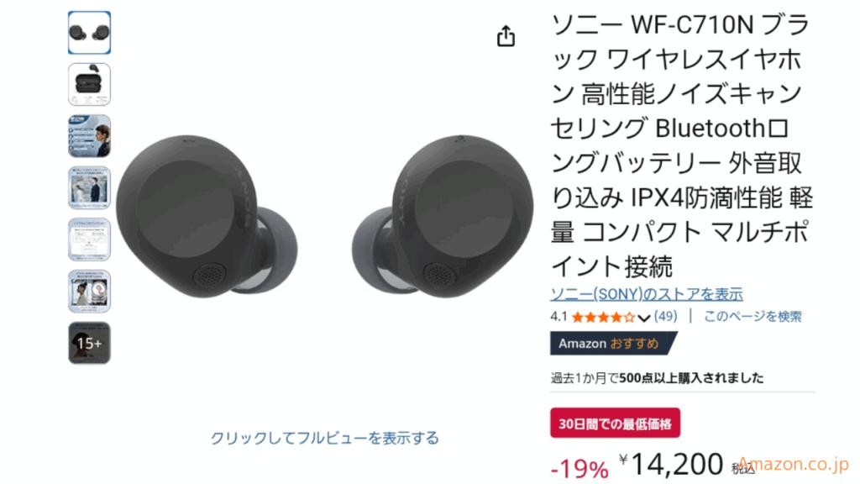
Task: Click the WF-C710N product title text
Action: [682, 145]
